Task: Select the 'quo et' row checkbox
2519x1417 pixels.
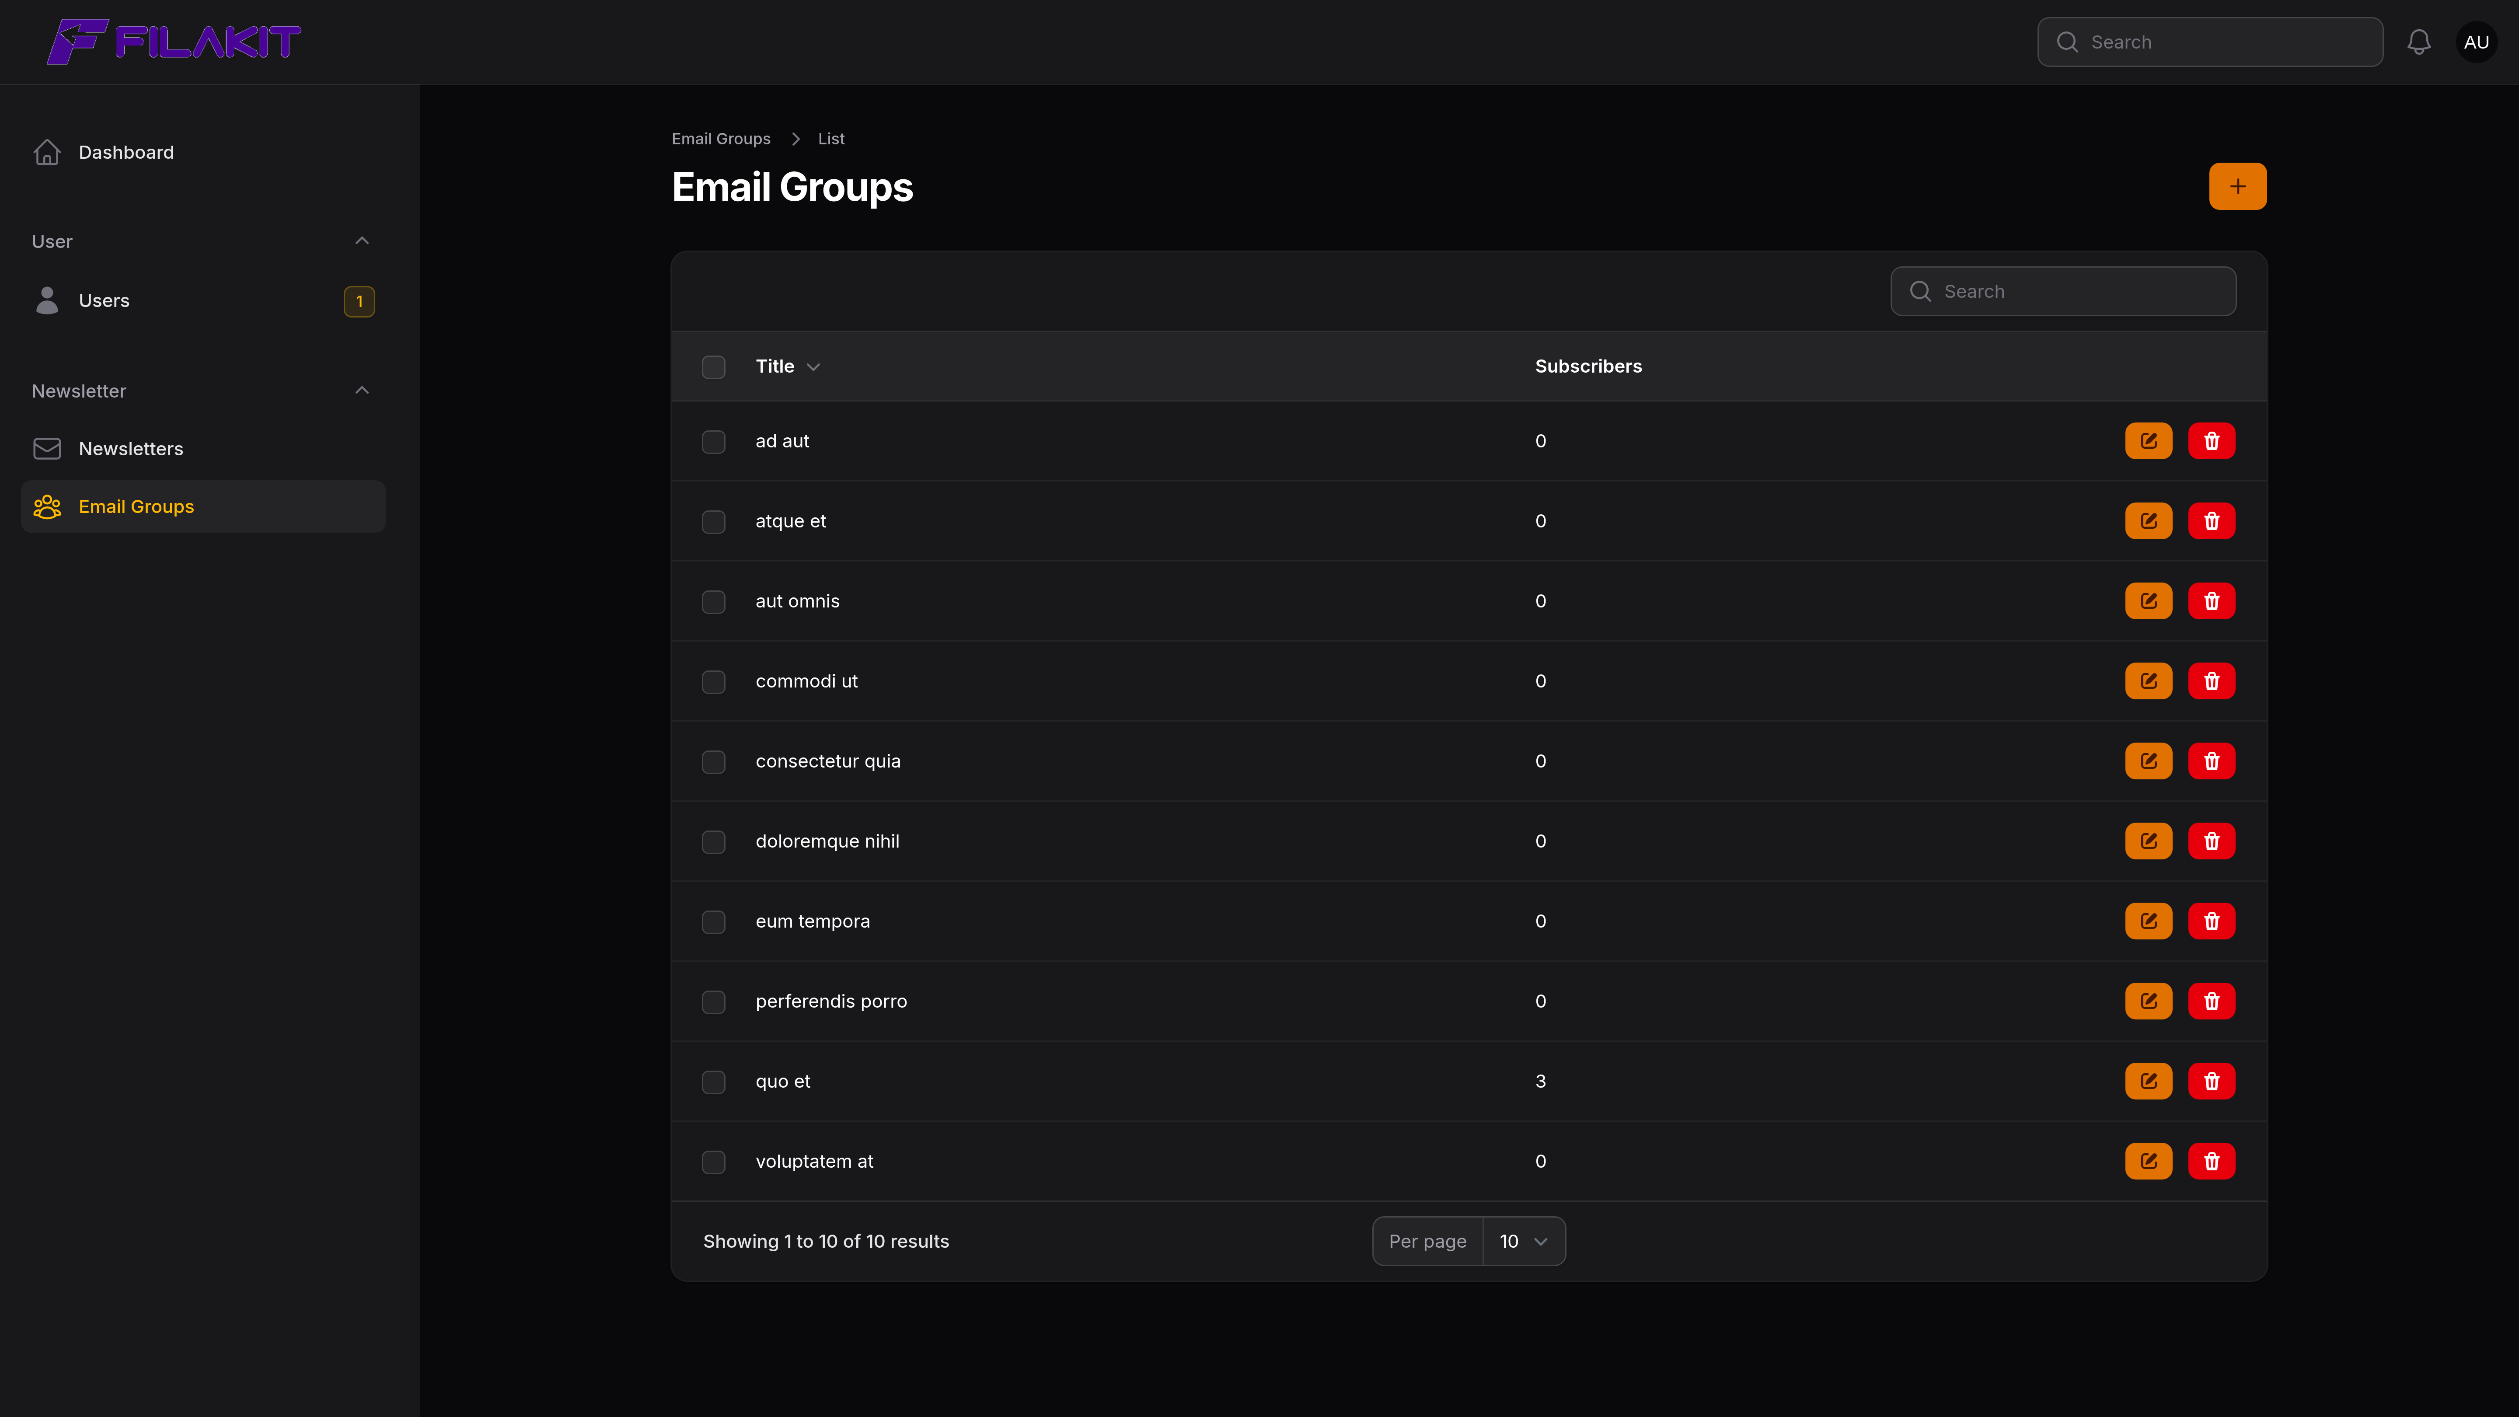Action: pos(714,1082)
